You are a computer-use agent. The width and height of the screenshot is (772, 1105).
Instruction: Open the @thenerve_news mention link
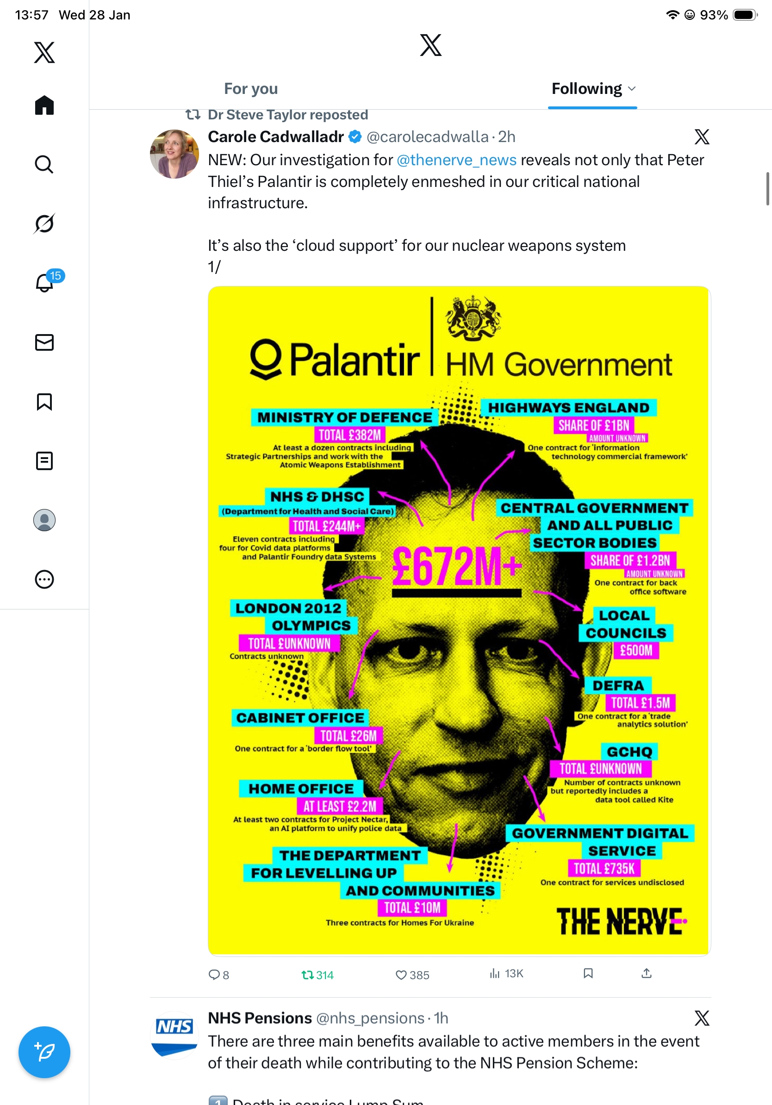pos(456,160)
